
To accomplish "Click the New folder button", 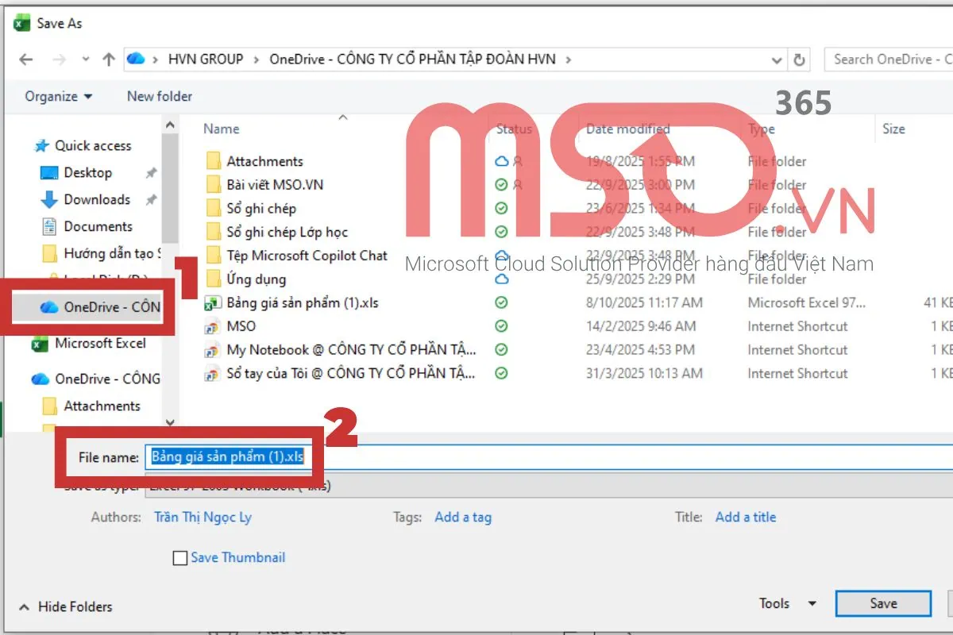I will pyautogui.click(x=160, y=96).
